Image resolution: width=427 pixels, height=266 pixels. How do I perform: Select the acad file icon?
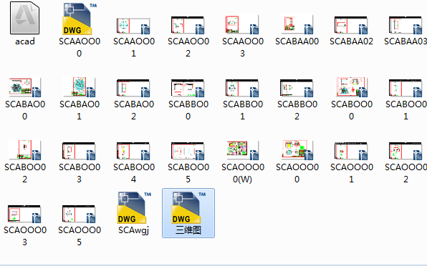pos(24,18)
